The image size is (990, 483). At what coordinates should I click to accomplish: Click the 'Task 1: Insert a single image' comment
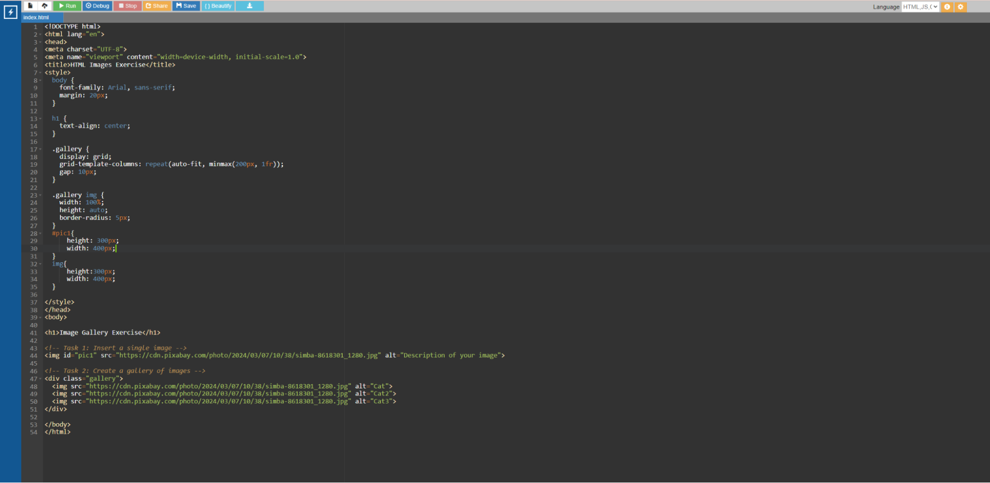point(115,348)
